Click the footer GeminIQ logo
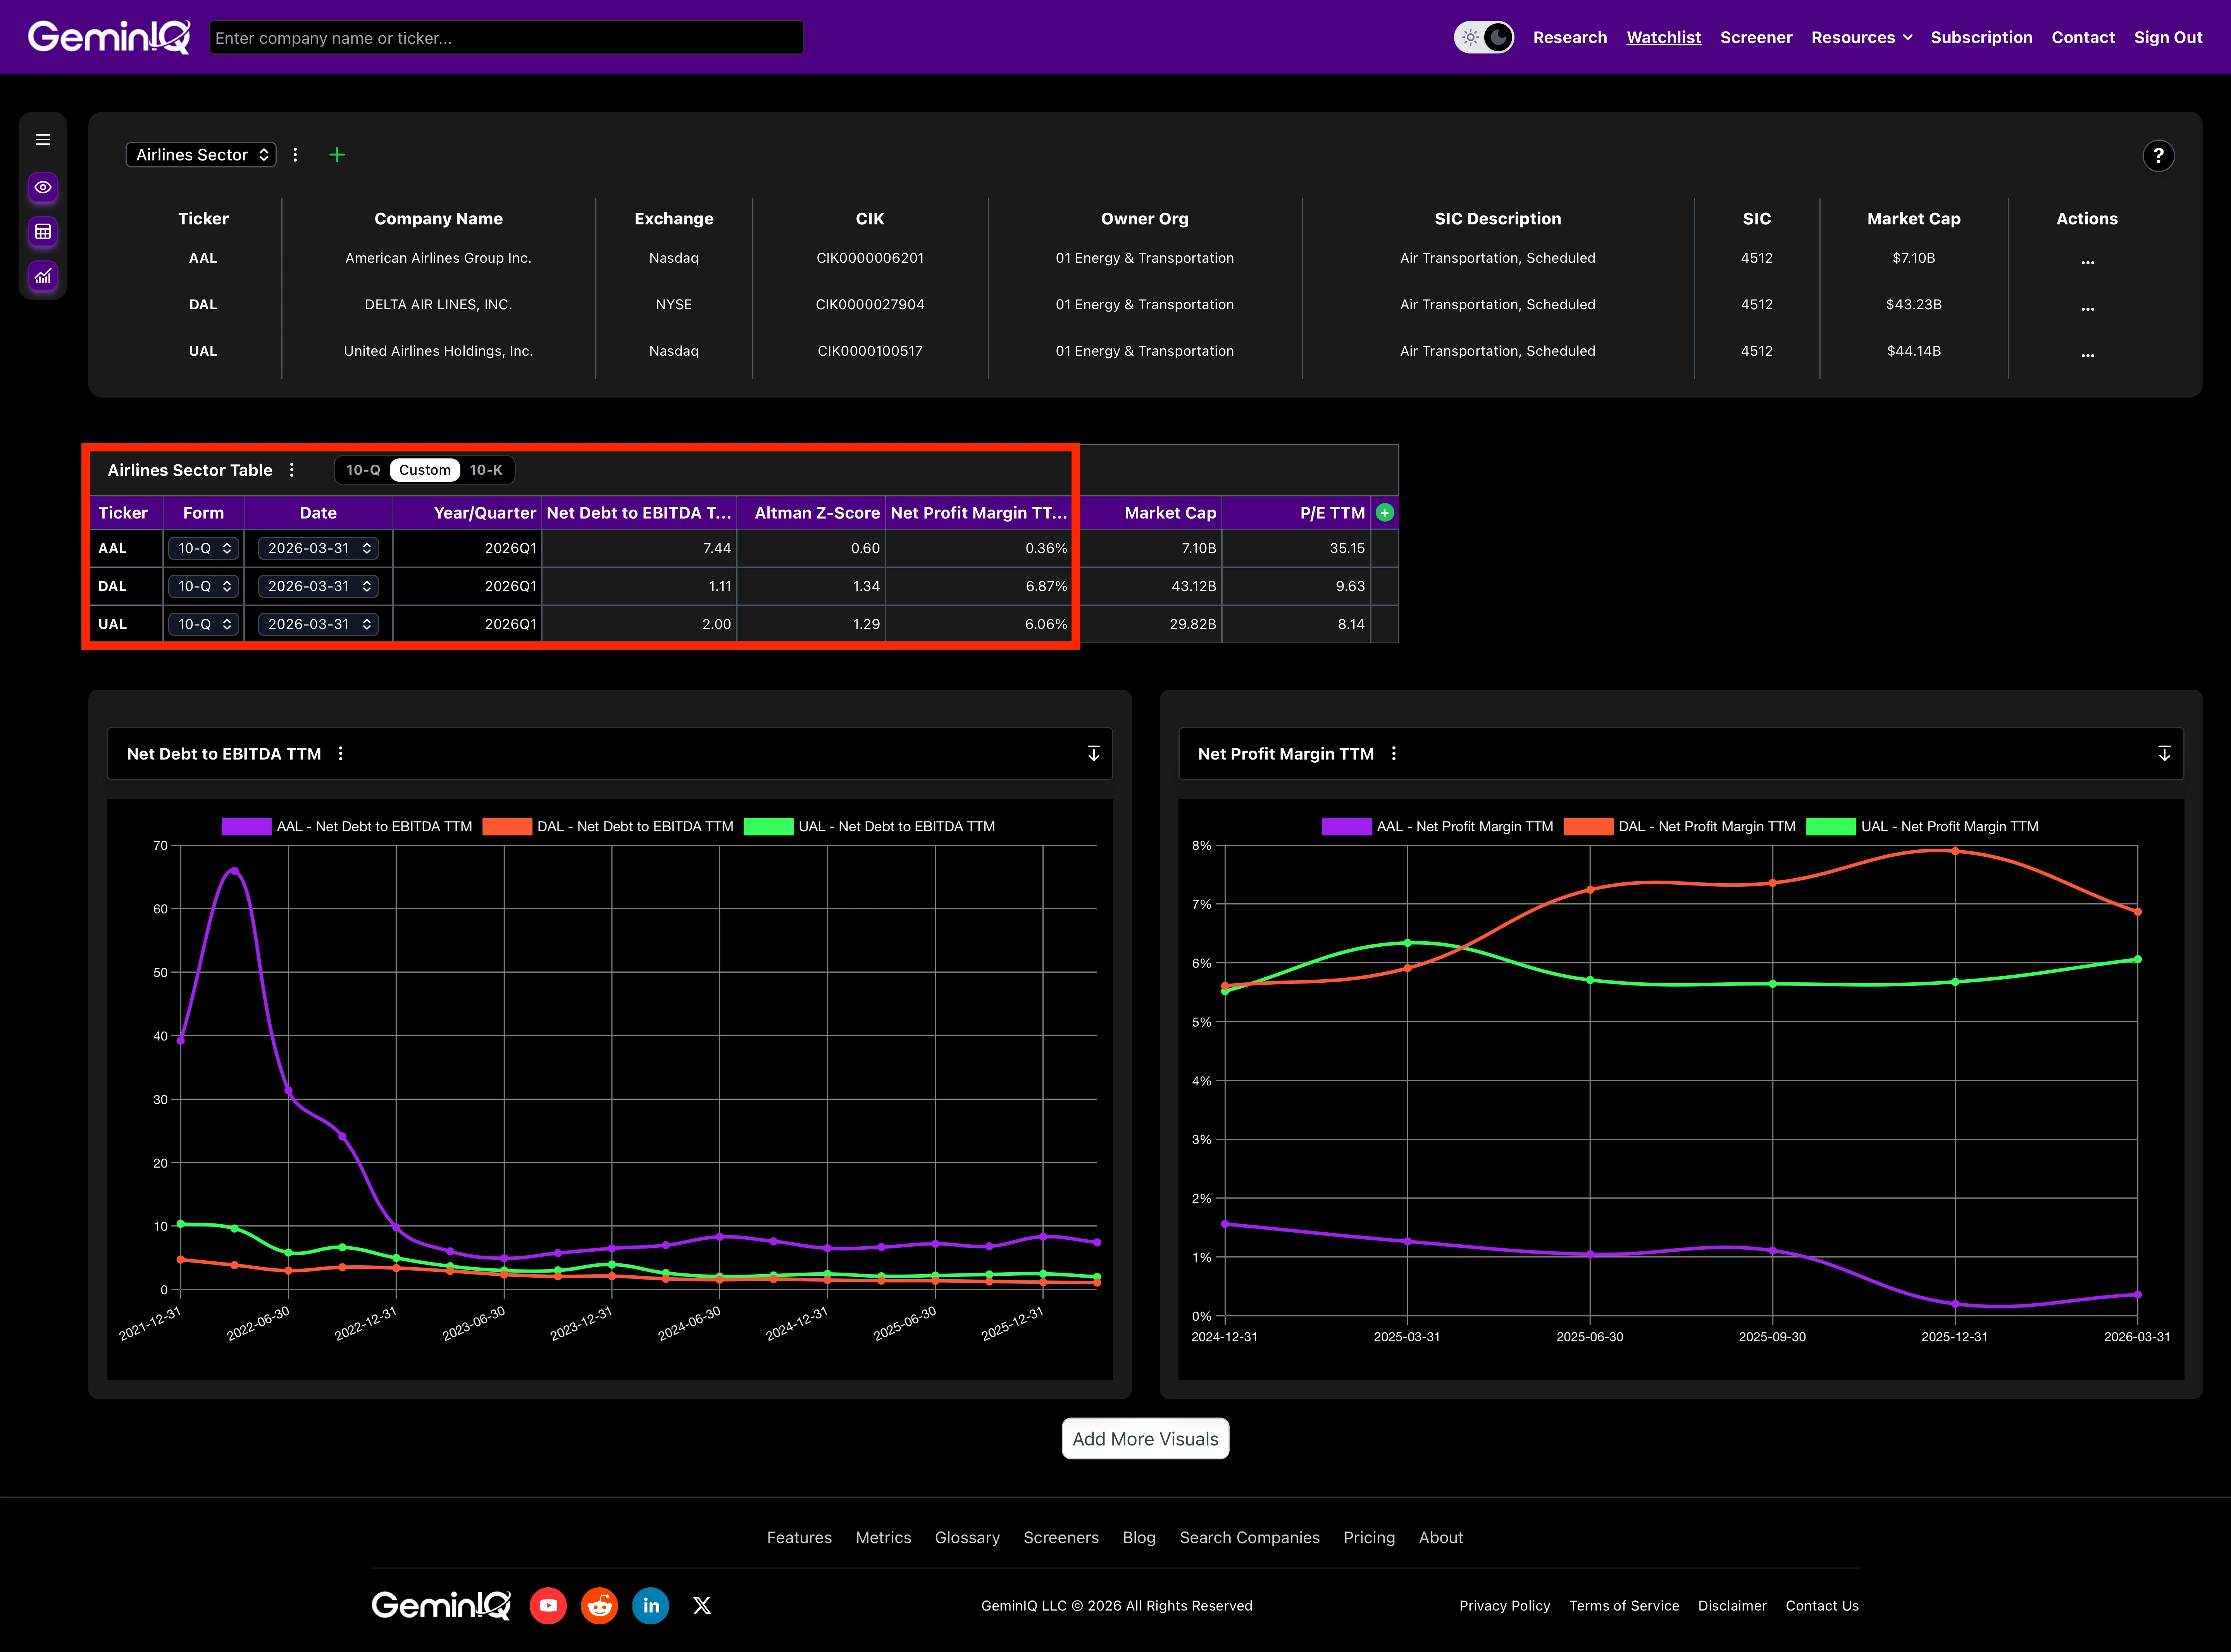The width and height of the screenshot is (2231, 1652). click(441, 1605)
